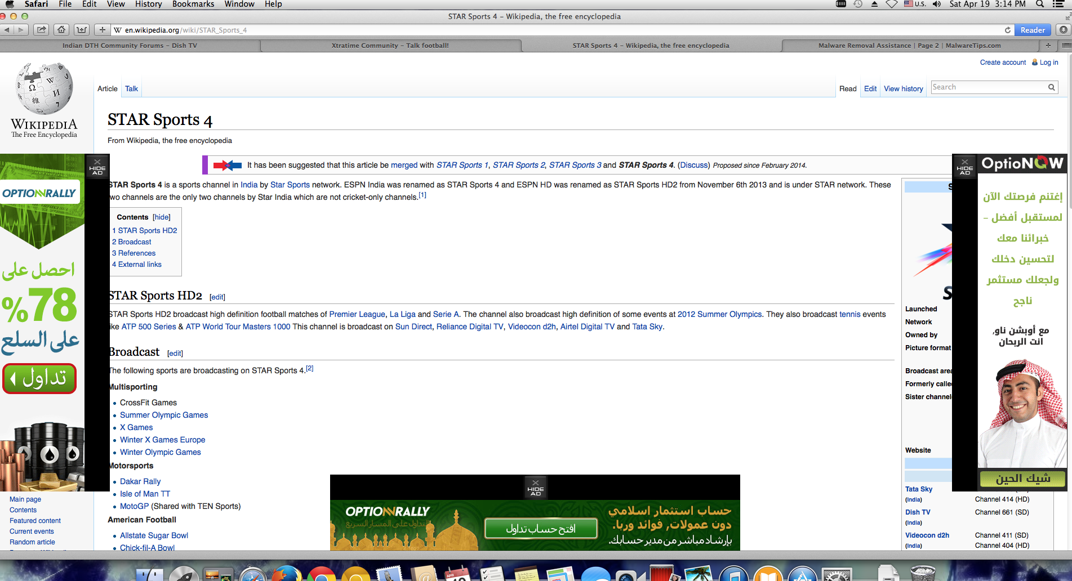
Task: Open the Window menu
Action: click(239, 4)
